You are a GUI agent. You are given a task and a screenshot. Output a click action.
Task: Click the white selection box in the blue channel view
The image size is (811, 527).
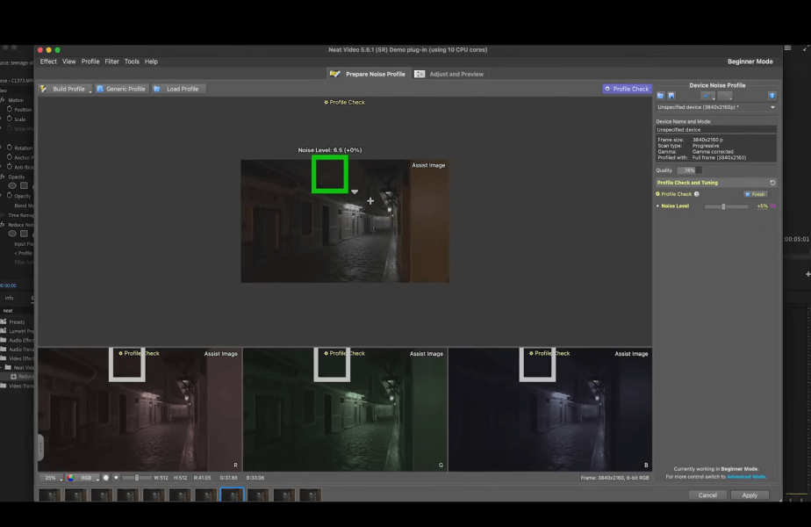coord(537,365)
